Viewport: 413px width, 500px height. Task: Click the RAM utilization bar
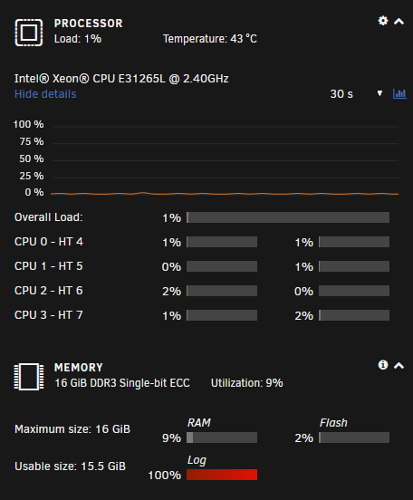[222, 437]
